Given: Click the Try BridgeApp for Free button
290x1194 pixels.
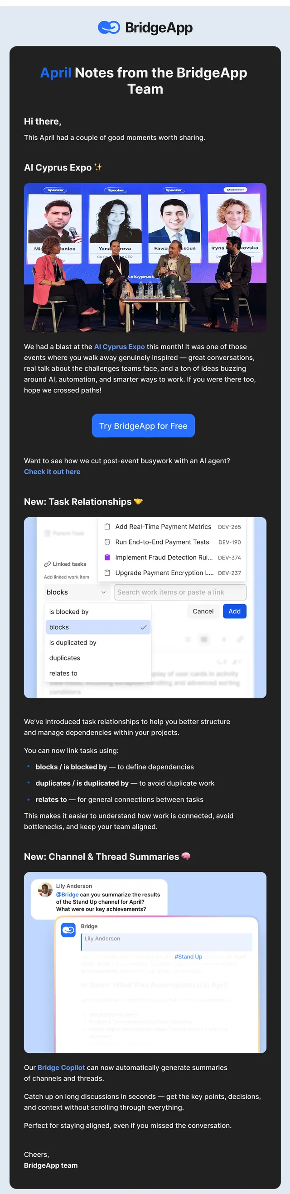Looking at the screenshot, I should 143,426.
